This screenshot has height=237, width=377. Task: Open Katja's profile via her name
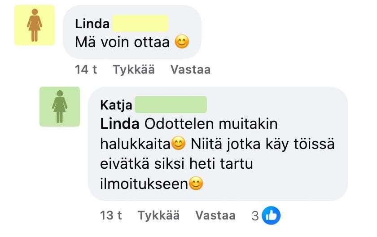coord(116,105)
